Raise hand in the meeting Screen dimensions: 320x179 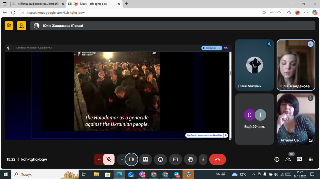190,160
